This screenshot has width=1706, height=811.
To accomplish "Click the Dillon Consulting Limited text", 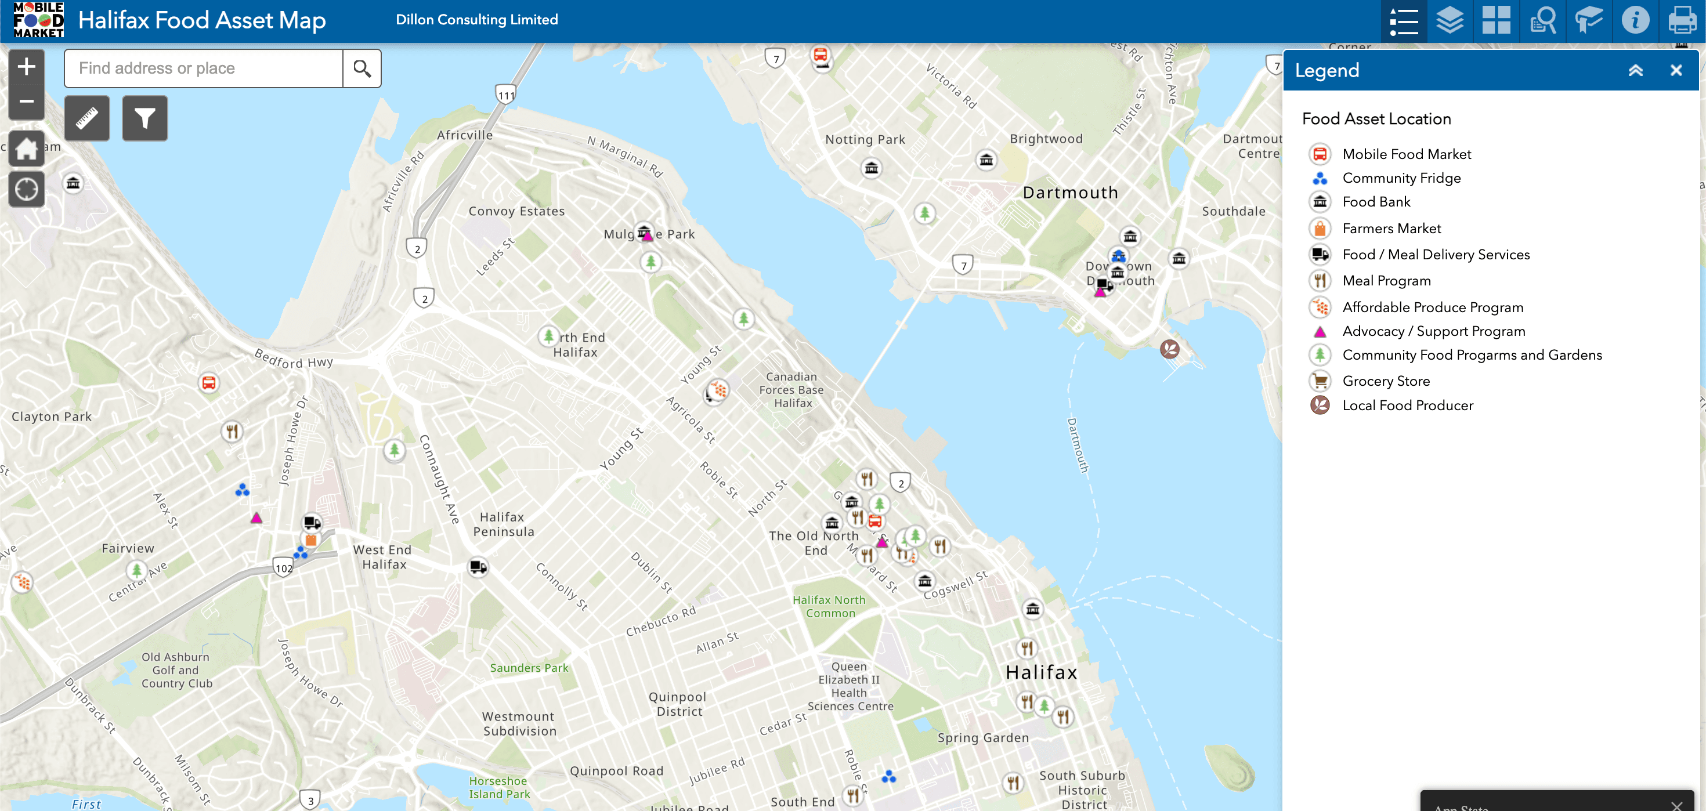I will point(477,20).
